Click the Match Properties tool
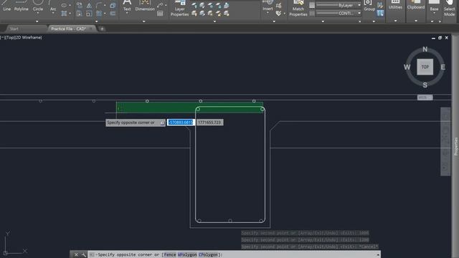459x258 pixels. [x=298, y=8]
